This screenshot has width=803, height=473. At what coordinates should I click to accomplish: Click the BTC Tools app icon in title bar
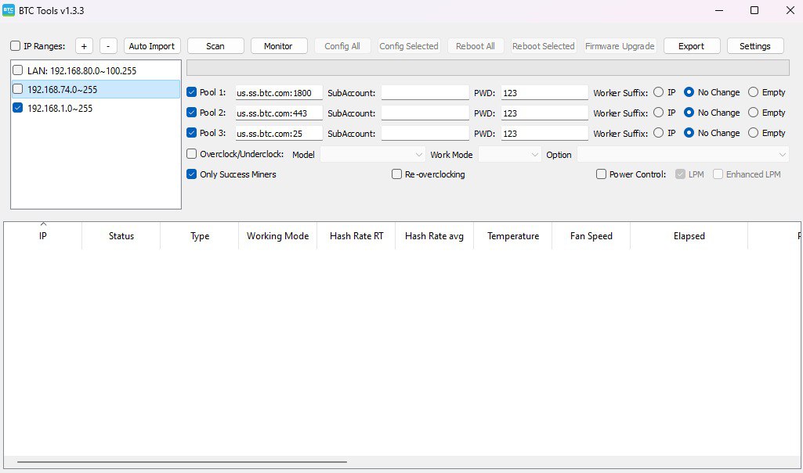pos(9,10)
